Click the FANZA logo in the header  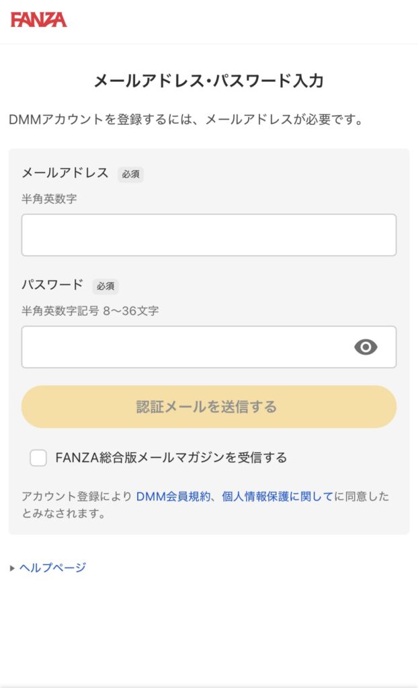39,19
